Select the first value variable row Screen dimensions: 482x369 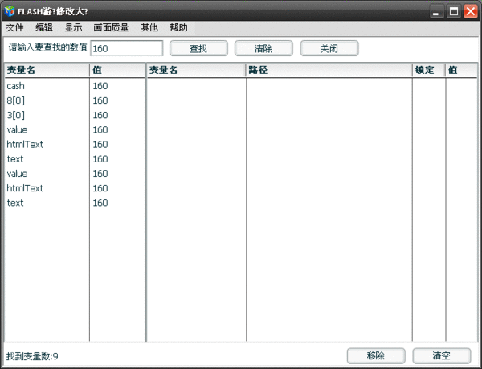coord(75,129)
